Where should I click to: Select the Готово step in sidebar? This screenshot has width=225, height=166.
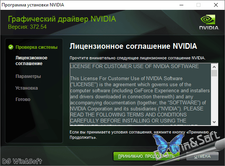click(23, 99)
